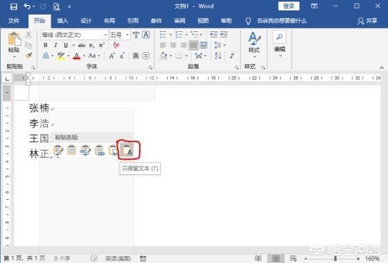Viewport: 388px width, 263px height.
Task: Expand the Paste (粘贴) dropdown arrow
Action: pyautogui.click(x=14, y=57)
